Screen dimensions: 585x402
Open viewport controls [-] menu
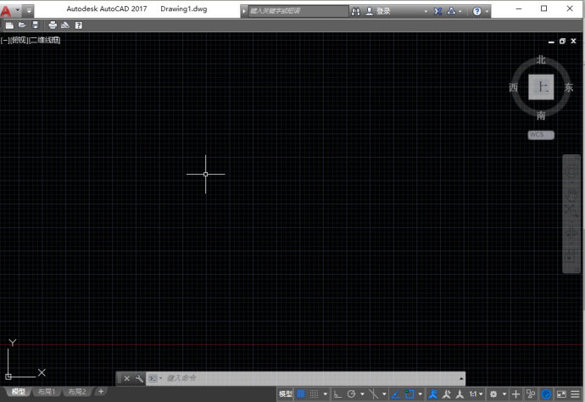(5, 40)
